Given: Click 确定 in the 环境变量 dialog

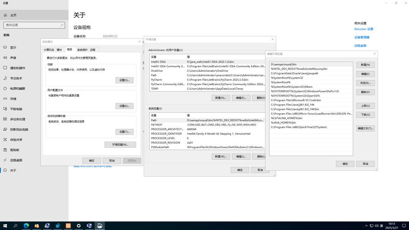Looking at the screenshot, I should click(240, 170).
